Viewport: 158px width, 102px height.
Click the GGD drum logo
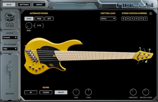(x=10, y=17)
